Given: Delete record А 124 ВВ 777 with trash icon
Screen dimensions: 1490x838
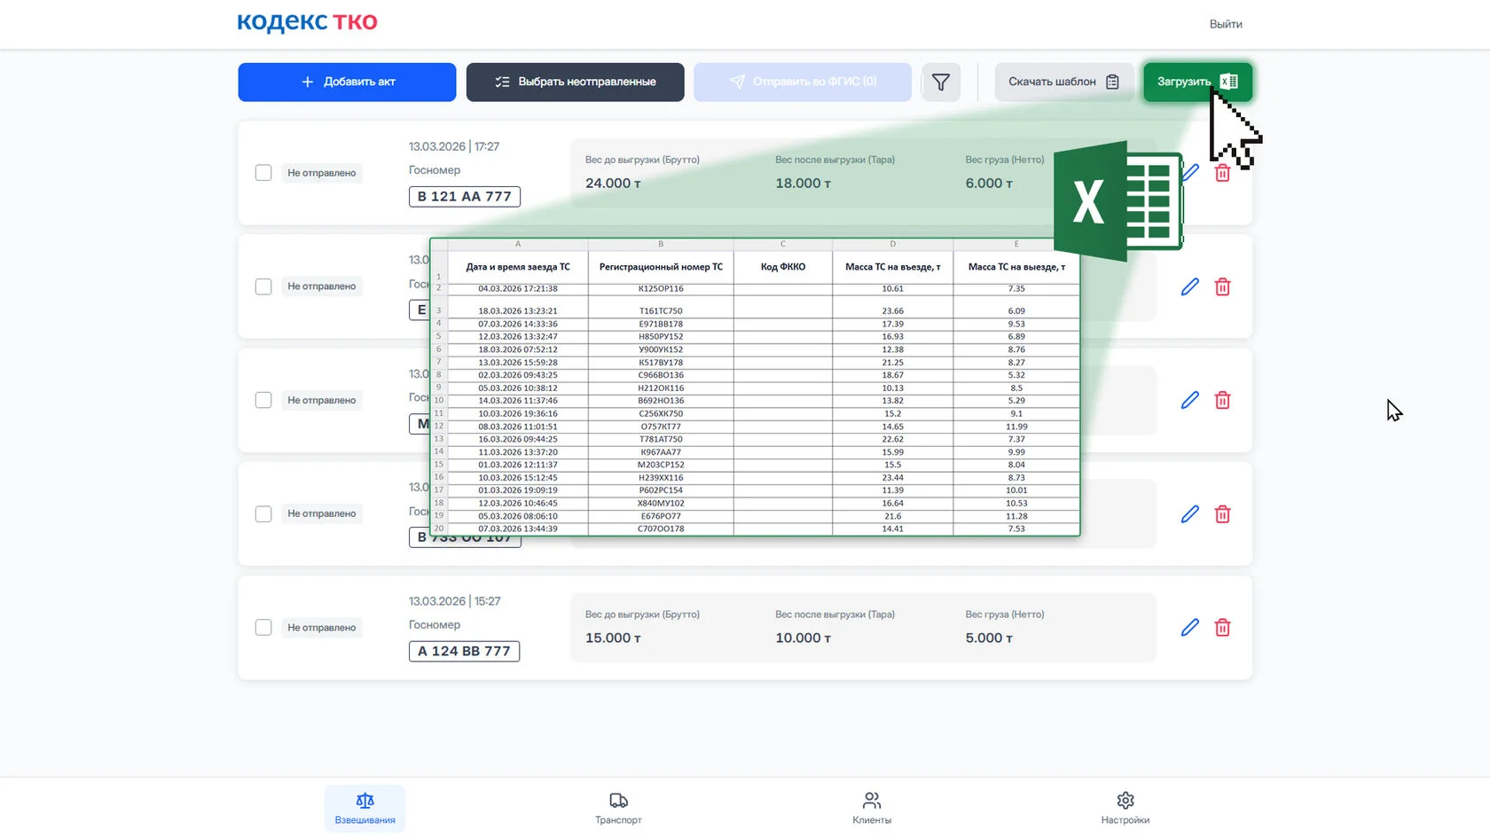Looking at the screenshot, I should pyautogui.click(x=1222, y=627).
